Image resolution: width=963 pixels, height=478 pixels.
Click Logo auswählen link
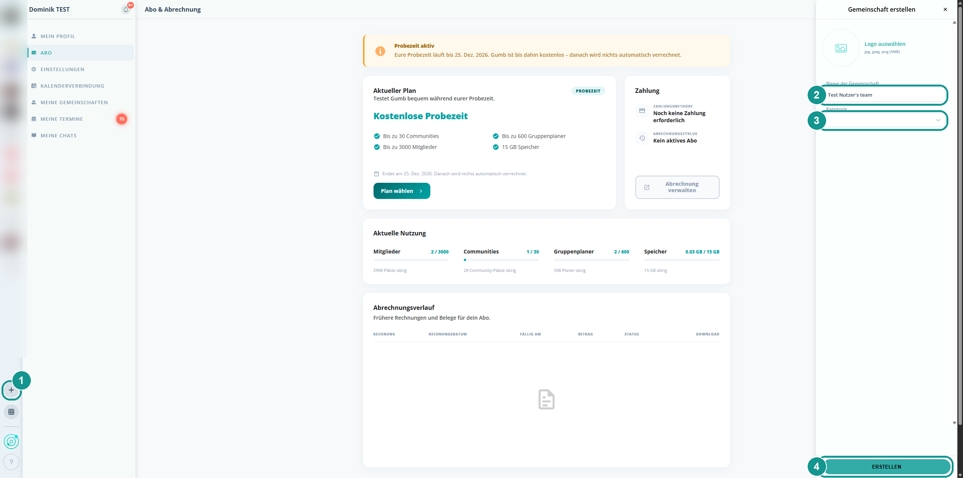[x=885, y=44]
